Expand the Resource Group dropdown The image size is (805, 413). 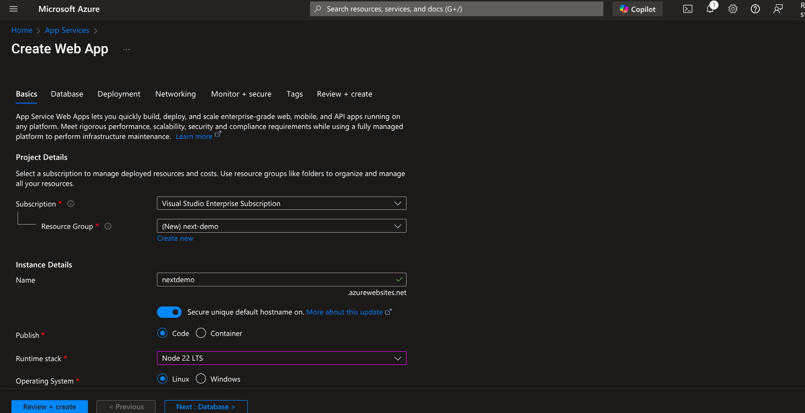pyautogui.click(x=281, y=226)
